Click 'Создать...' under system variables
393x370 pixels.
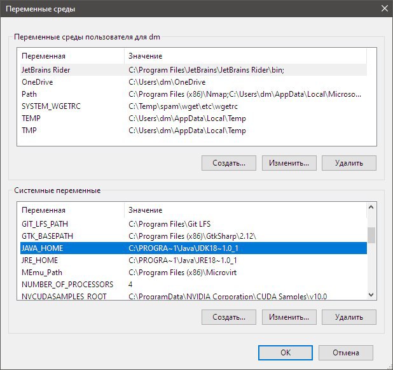(x=229, y=317)
